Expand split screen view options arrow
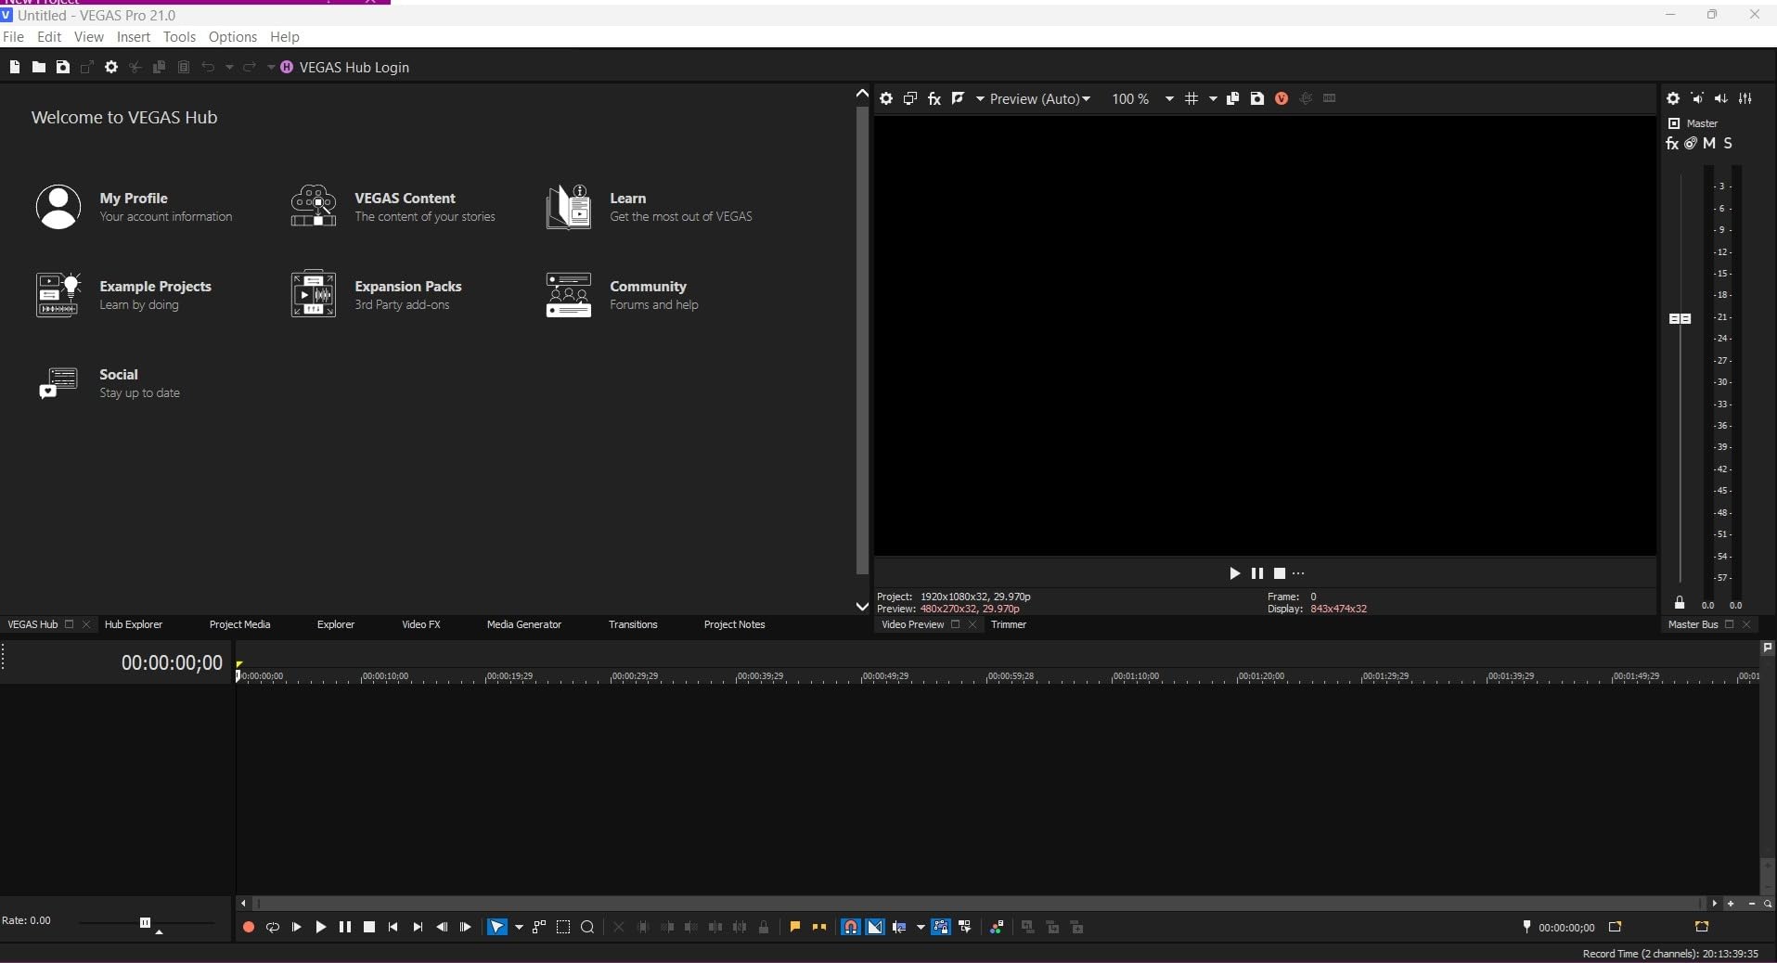 pyautogui.click(x=979, y=98)
